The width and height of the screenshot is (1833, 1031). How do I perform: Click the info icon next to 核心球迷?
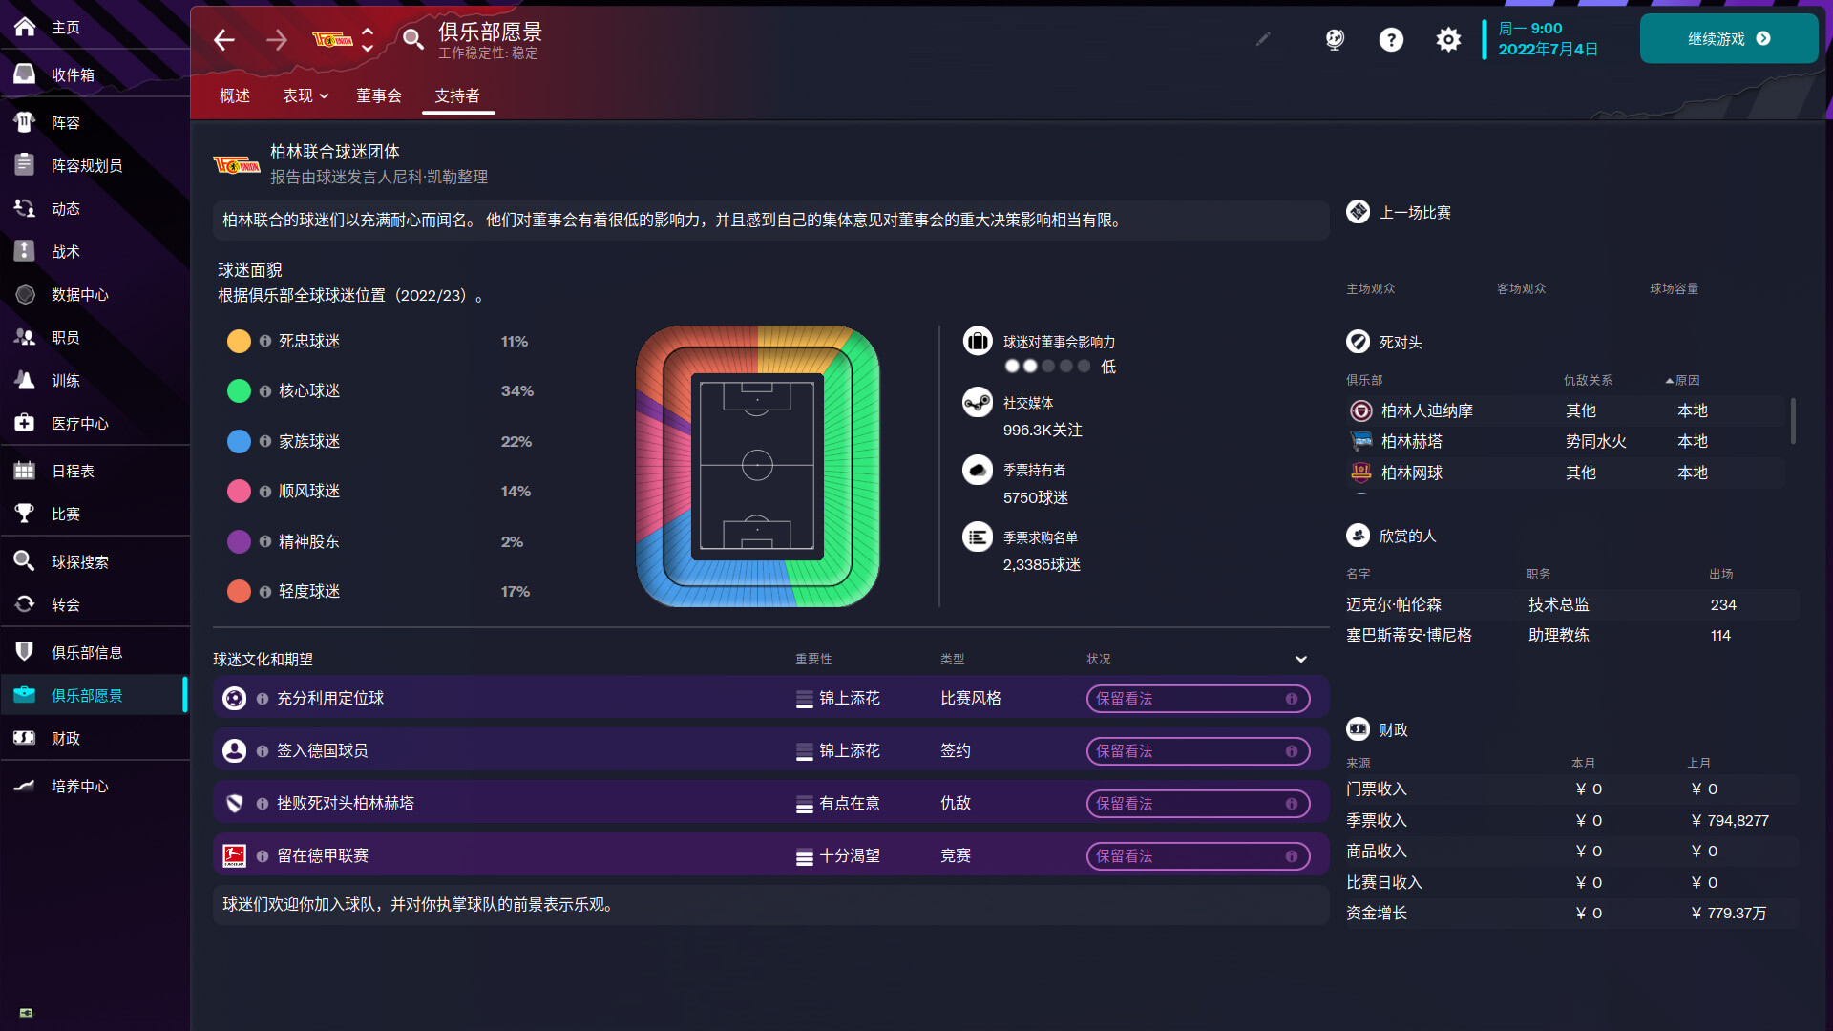(x=265, y=390)
